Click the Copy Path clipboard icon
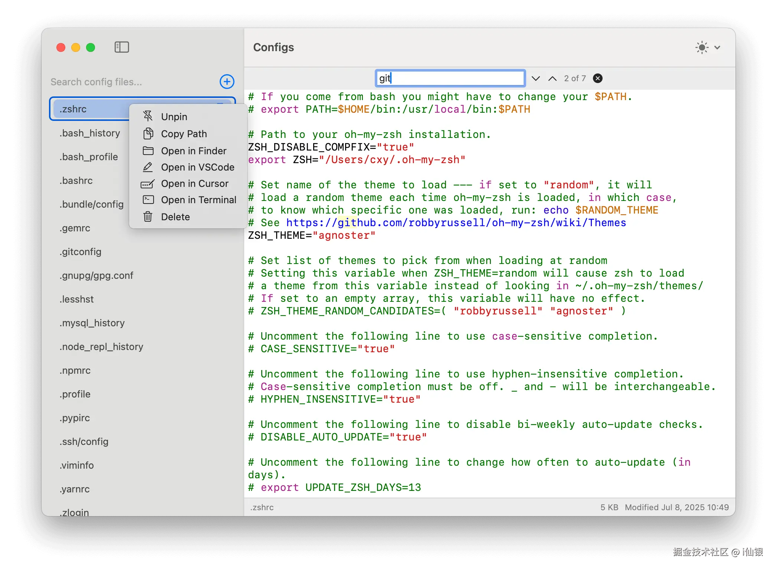Screen dimensions: 777x571 pyautogui.click(x=148, y=133)
